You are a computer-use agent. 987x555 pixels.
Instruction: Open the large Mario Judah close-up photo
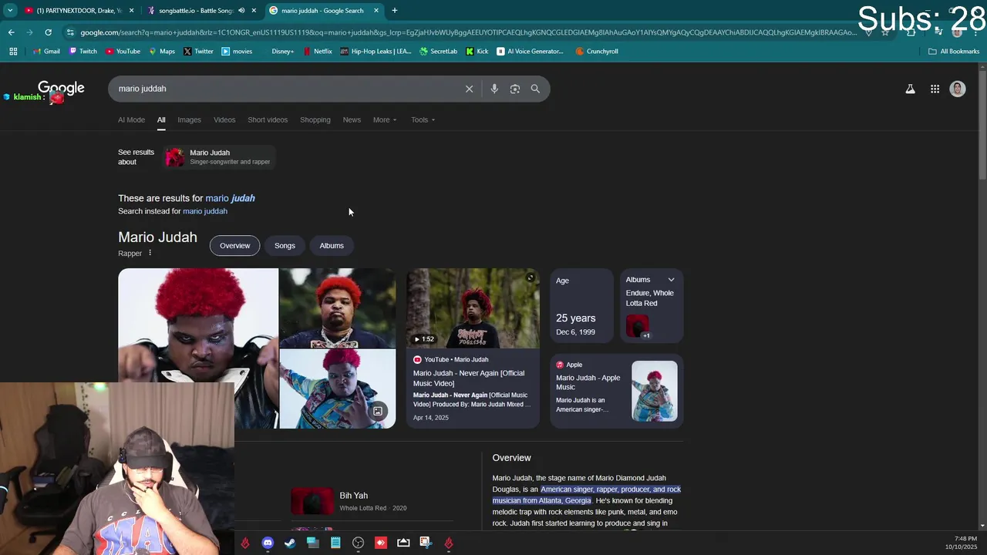(x=198, y=325)
